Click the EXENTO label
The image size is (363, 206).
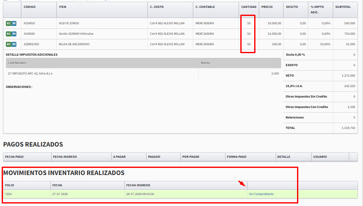(x=292, y=65)
